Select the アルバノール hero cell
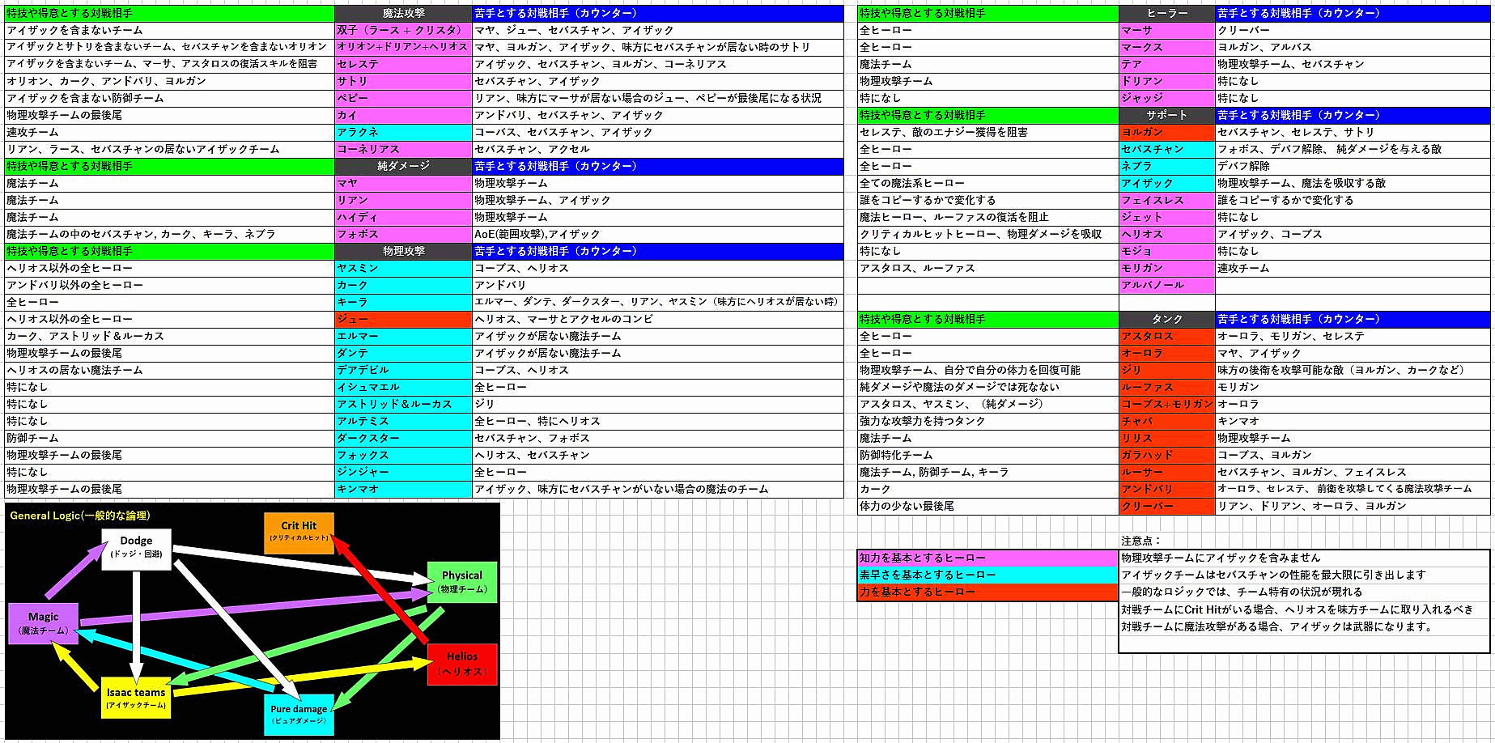 tap(1166, 285)
